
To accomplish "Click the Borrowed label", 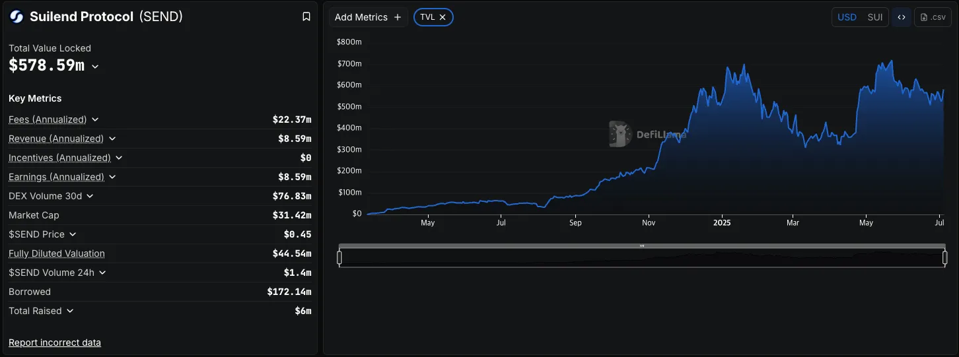I will 30,292.
